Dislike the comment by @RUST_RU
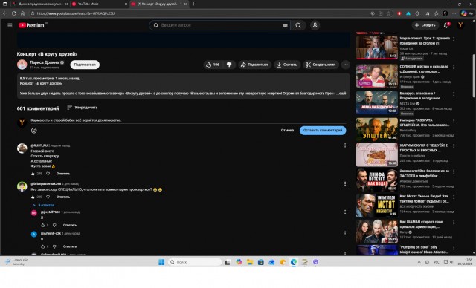Viewport: 476px width, 288px height. point(48,174)
